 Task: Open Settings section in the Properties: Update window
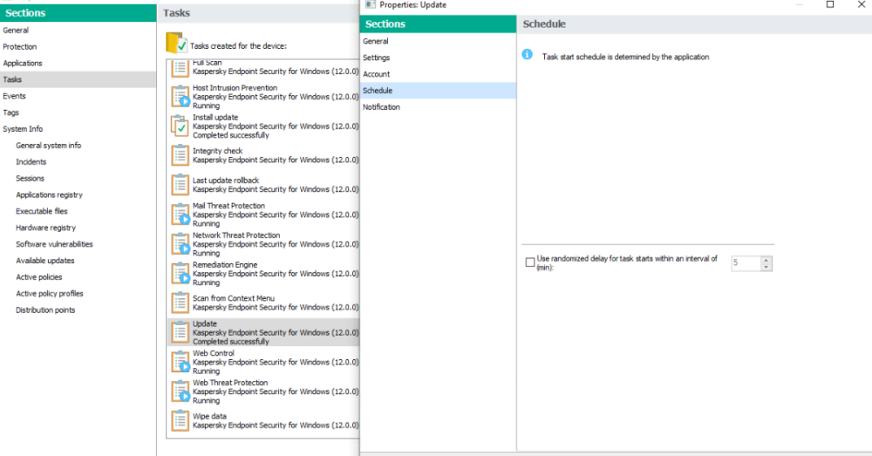click(x=439, y=58)
